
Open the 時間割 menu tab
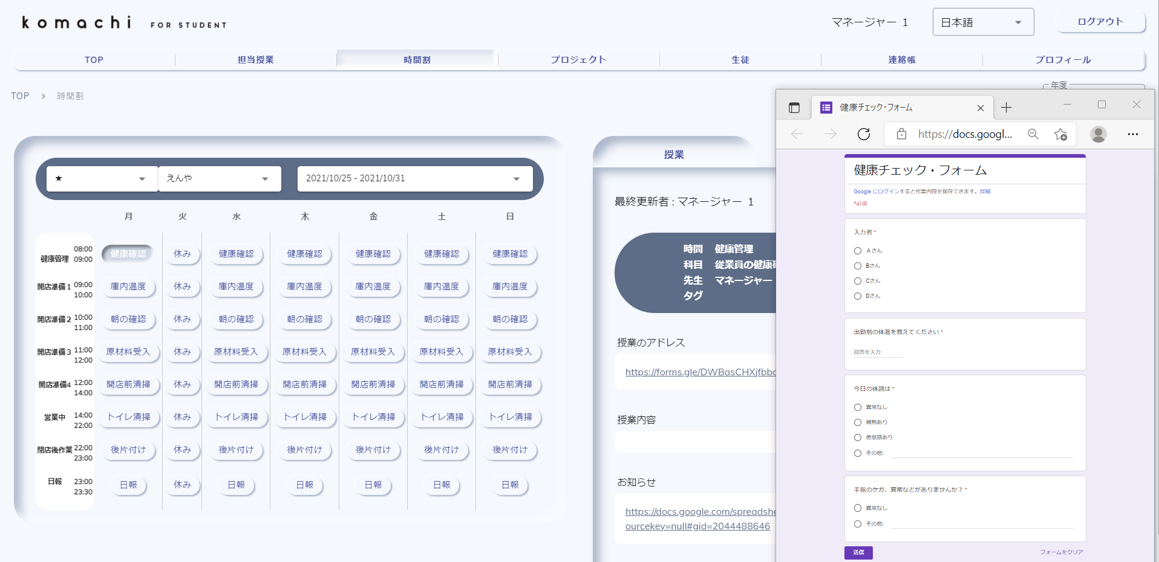(x=417, y=60)
